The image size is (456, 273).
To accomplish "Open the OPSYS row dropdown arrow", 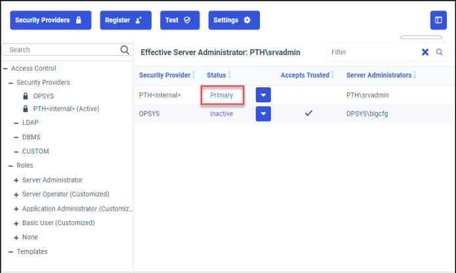I will click(x=263, y=114).
